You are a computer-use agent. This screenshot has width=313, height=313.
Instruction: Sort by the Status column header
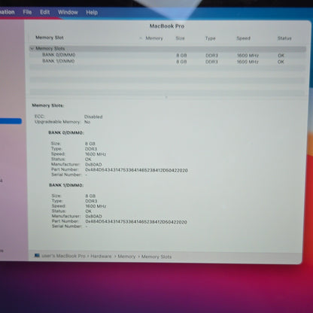(x=284, y=38)
